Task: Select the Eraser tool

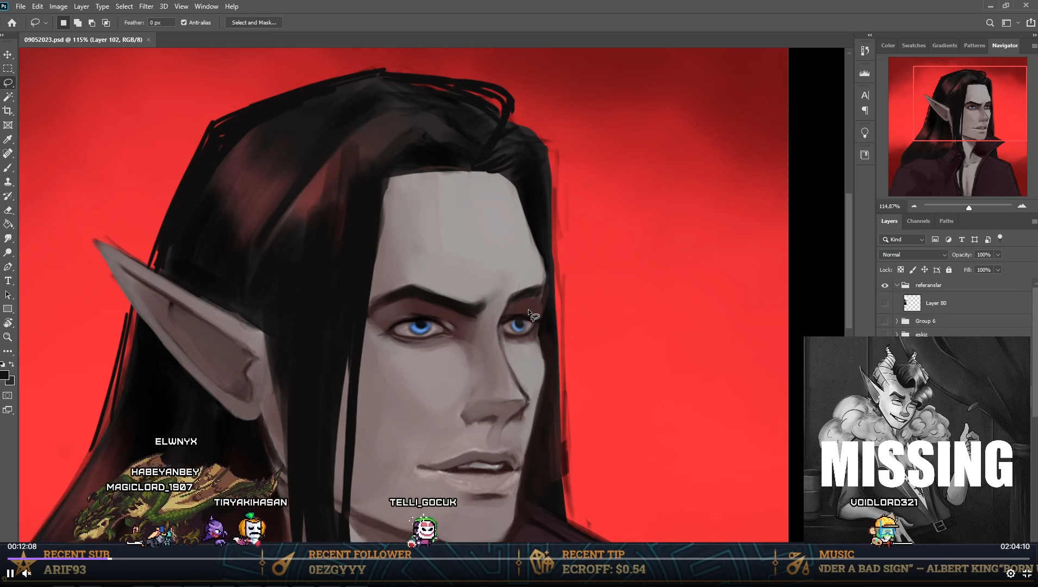Action: click(8, 210)
